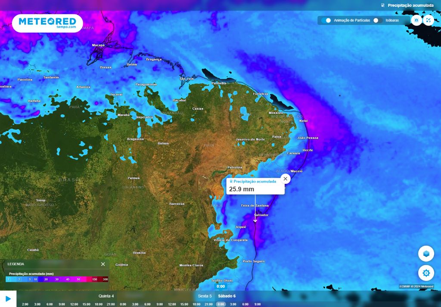
Task: Click the Precipitação acumulada layer icon
Action: 383,6
